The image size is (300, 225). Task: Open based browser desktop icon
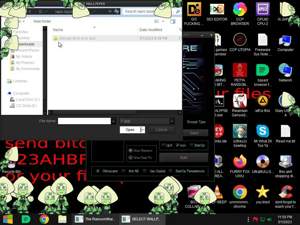tap(262, 75)
